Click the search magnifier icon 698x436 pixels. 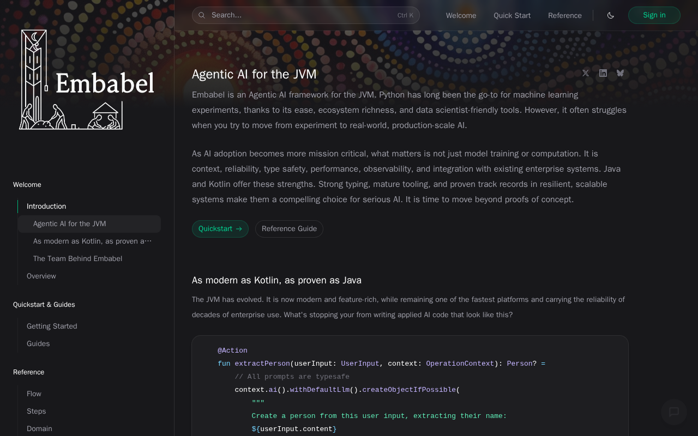point(202,15)
